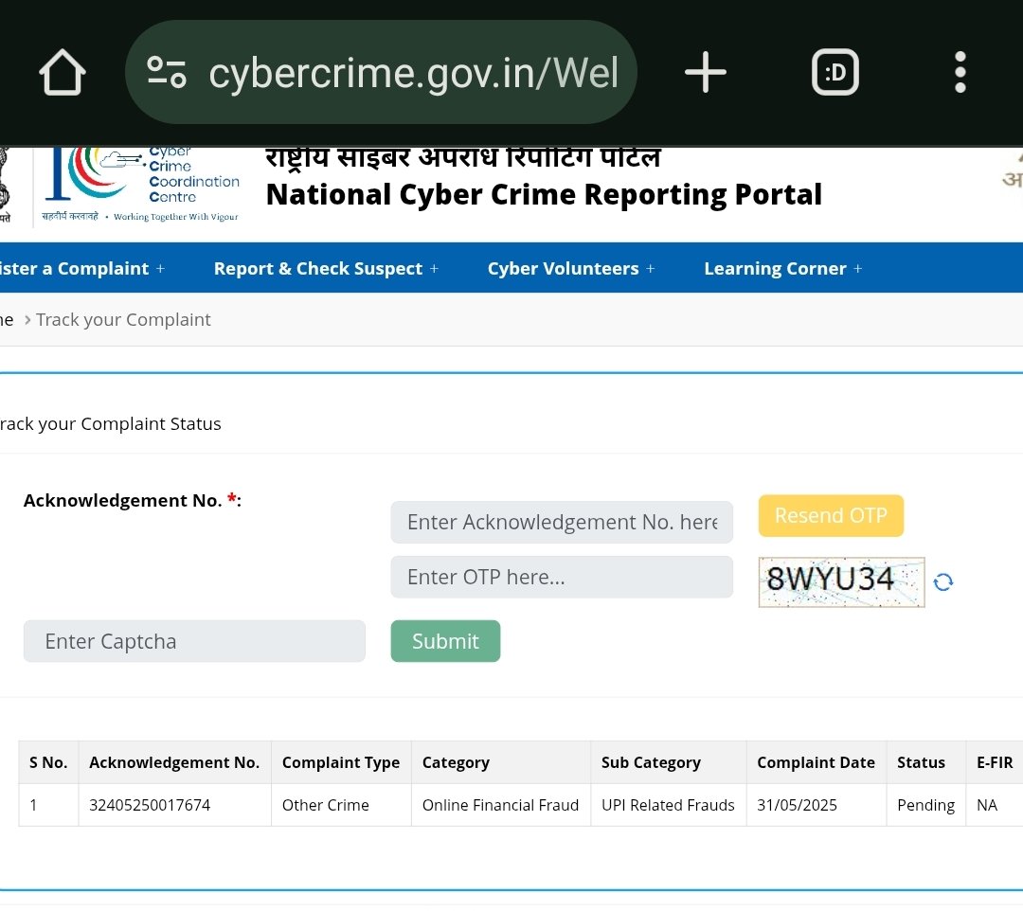This screenshot has width=1023, height=911.
Task: Click the Cyber Crime Coordination Centre logo
Action: pyautogui.click(x=141, y=186)
